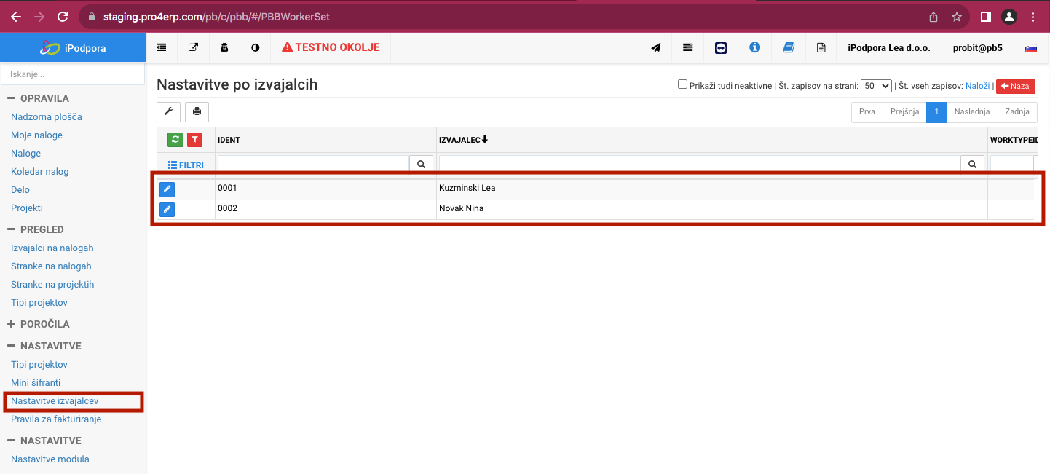Click the open-in-new-window icon
The height and width of the screenshot is (474, 1050).
193,47
